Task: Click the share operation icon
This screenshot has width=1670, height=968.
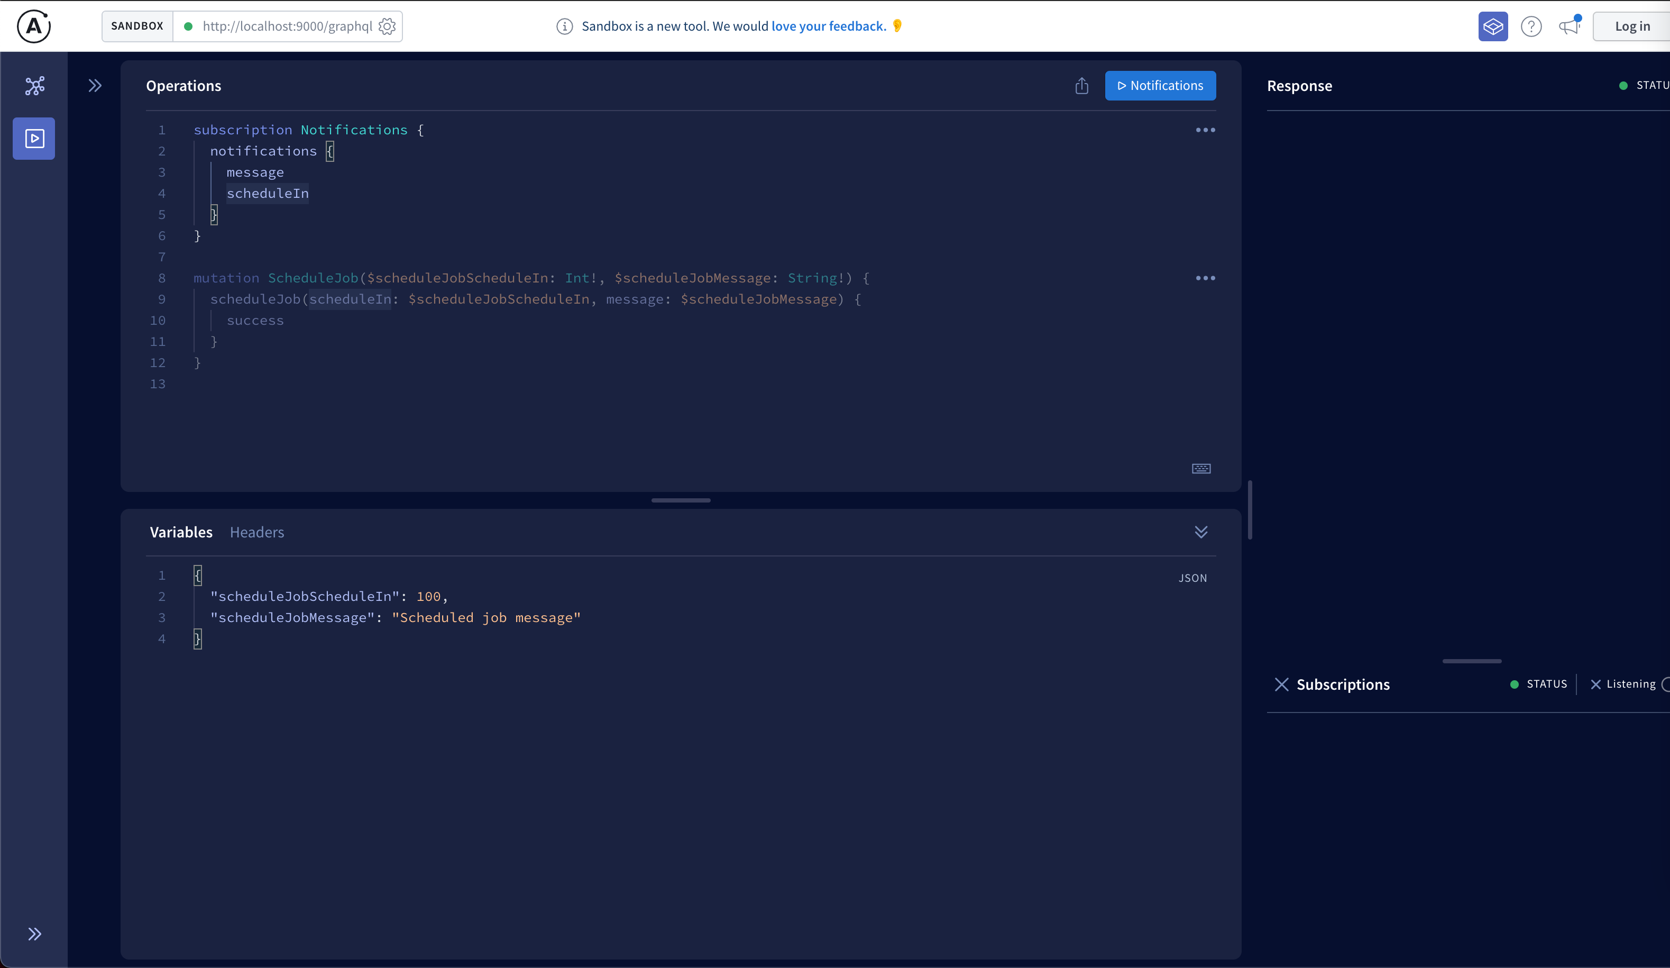Action: [1081, 86]
